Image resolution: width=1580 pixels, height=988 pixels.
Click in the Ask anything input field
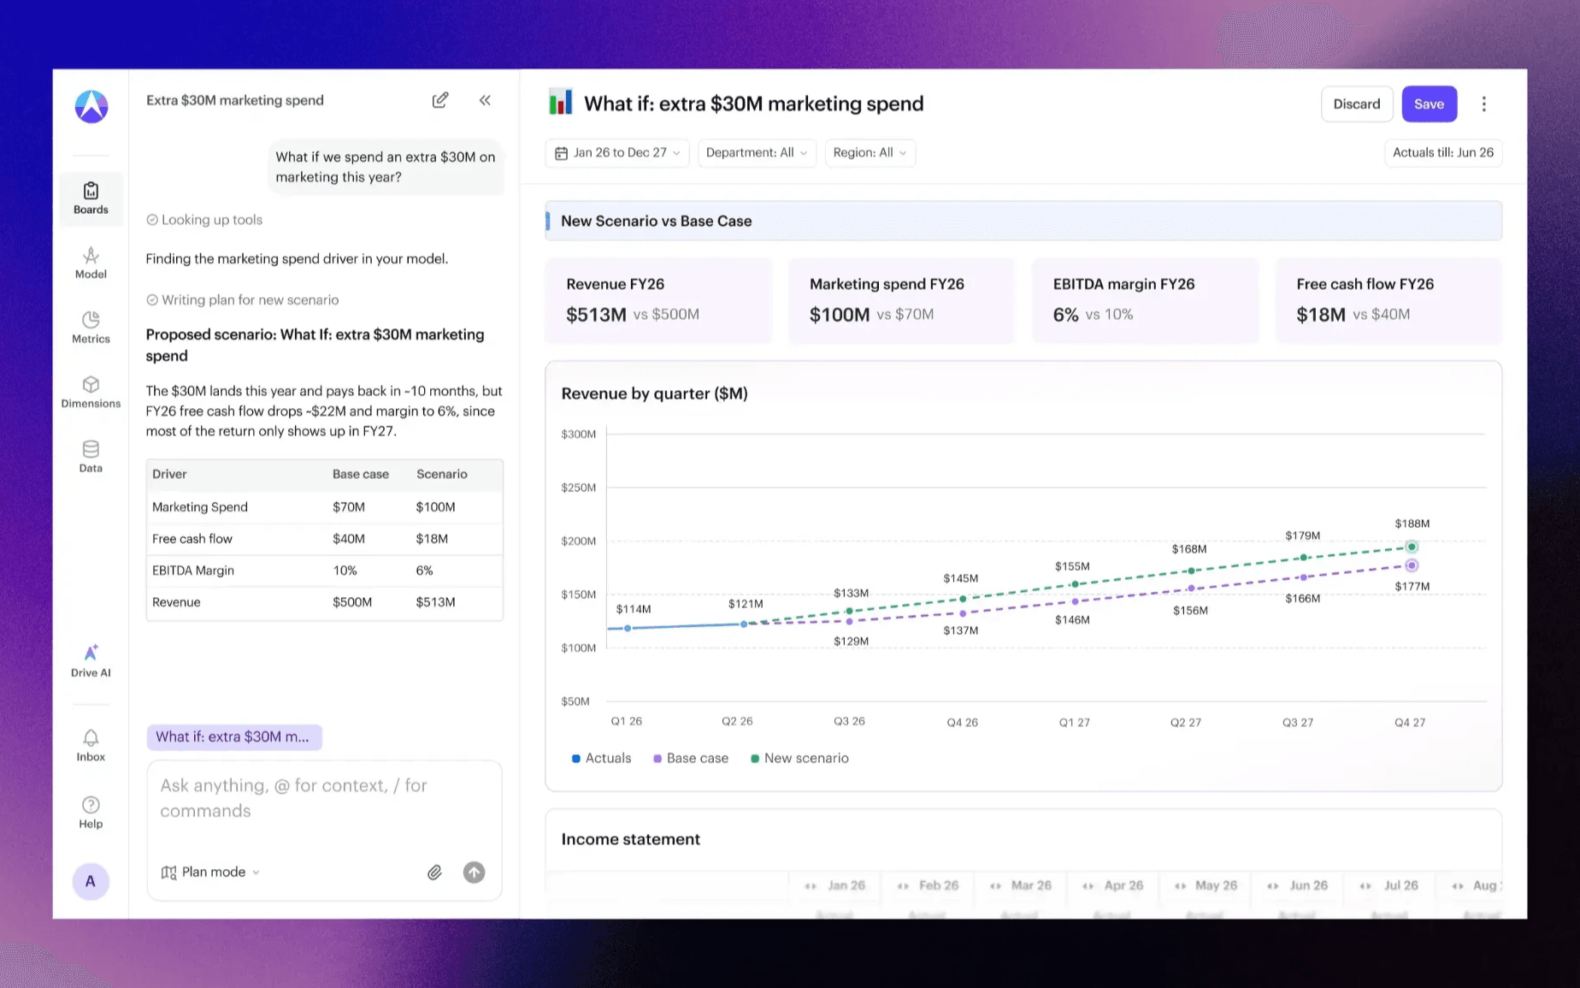click(x=324, y=798)
